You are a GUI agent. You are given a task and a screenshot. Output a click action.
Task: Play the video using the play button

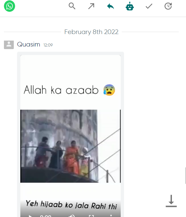pos(30,216)
